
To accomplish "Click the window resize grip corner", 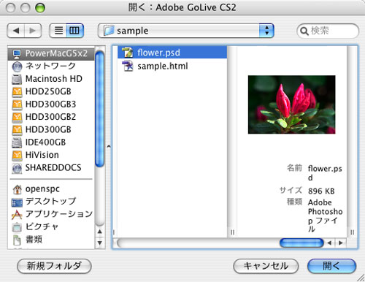I will click(x=361, y=278).
